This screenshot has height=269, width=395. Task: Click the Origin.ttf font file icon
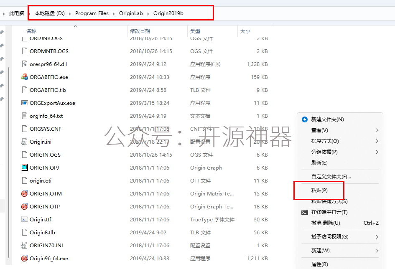coord(24,219)
